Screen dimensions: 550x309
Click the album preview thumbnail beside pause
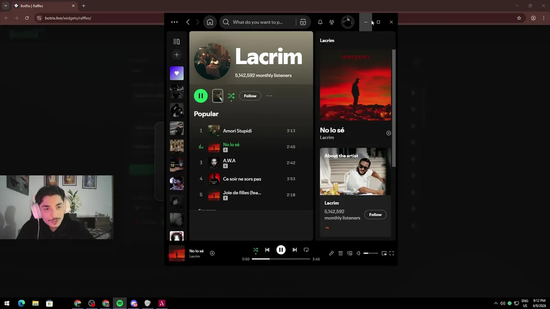[218, 96]
